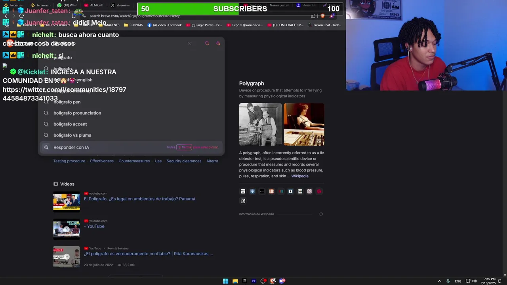Open the 'IMAGENES' bookmarks folder

pos(109,25)
